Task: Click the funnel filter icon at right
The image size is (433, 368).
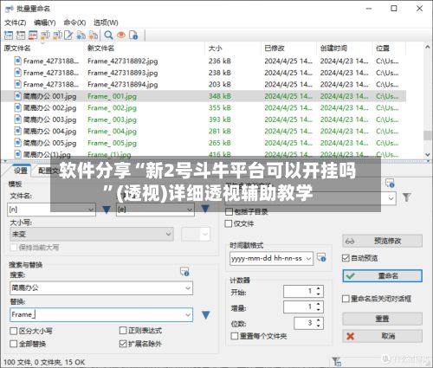Action: (407, 197)
